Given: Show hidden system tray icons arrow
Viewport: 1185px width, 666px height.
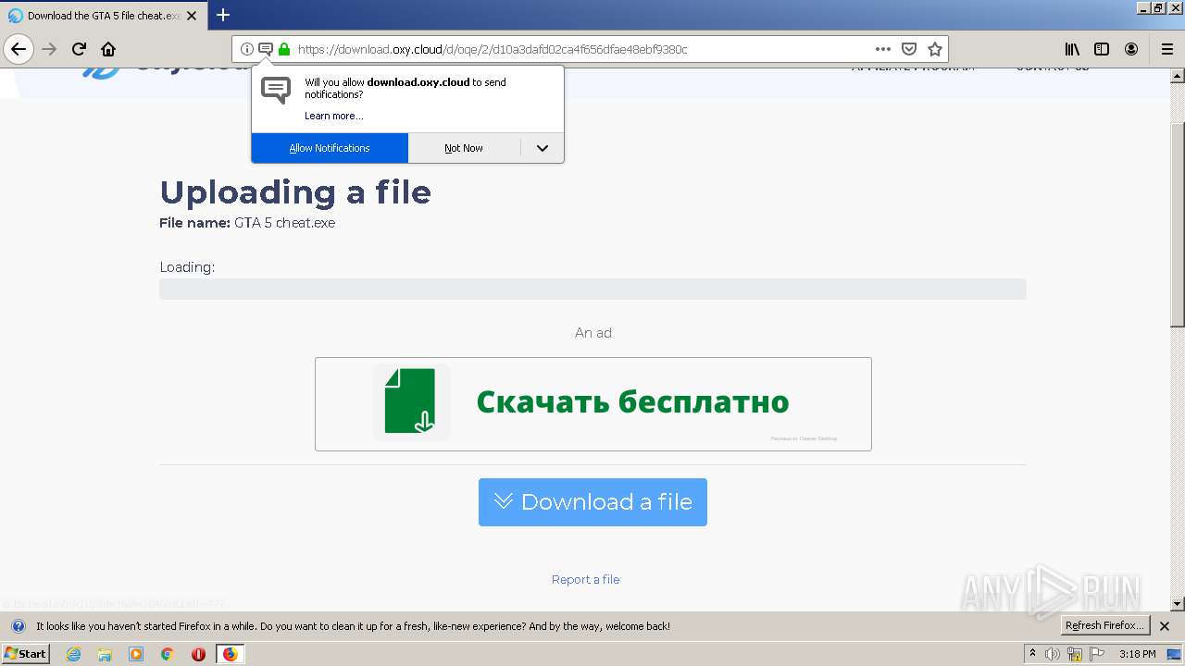Looking at the screenshot, I should (1033, 654).
